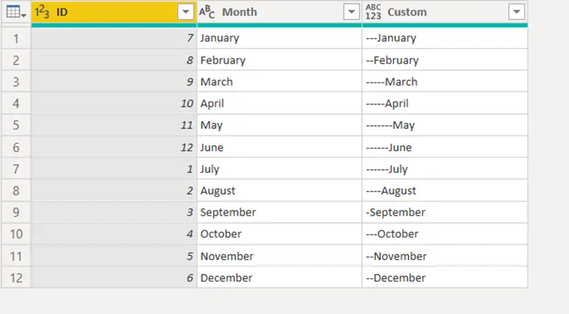The image size is (569, 314).
Task: Click the Custom cell '--November'
Action: (x=445, y=256)
